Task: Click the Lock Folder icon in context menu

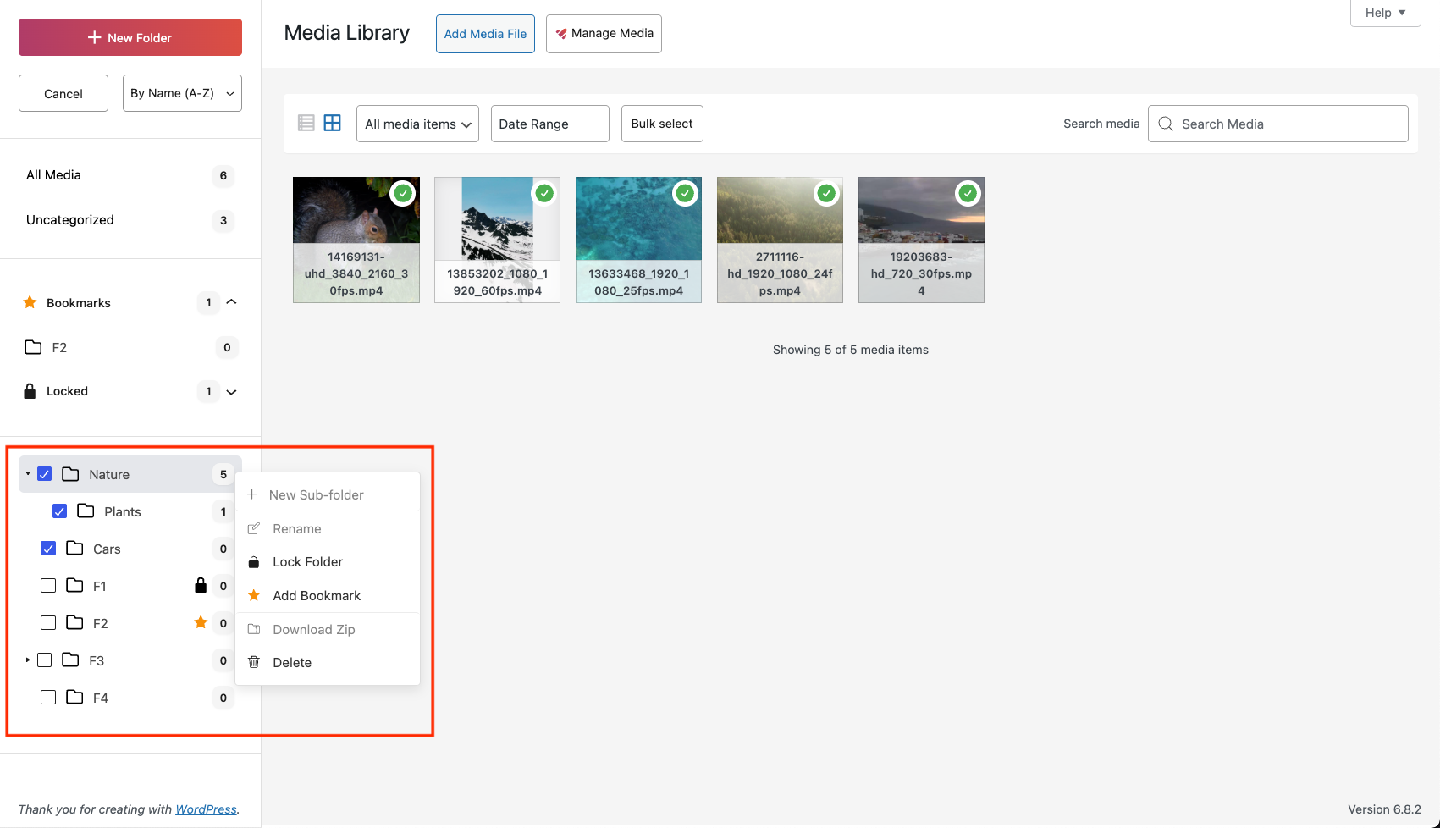Action: 253,561
